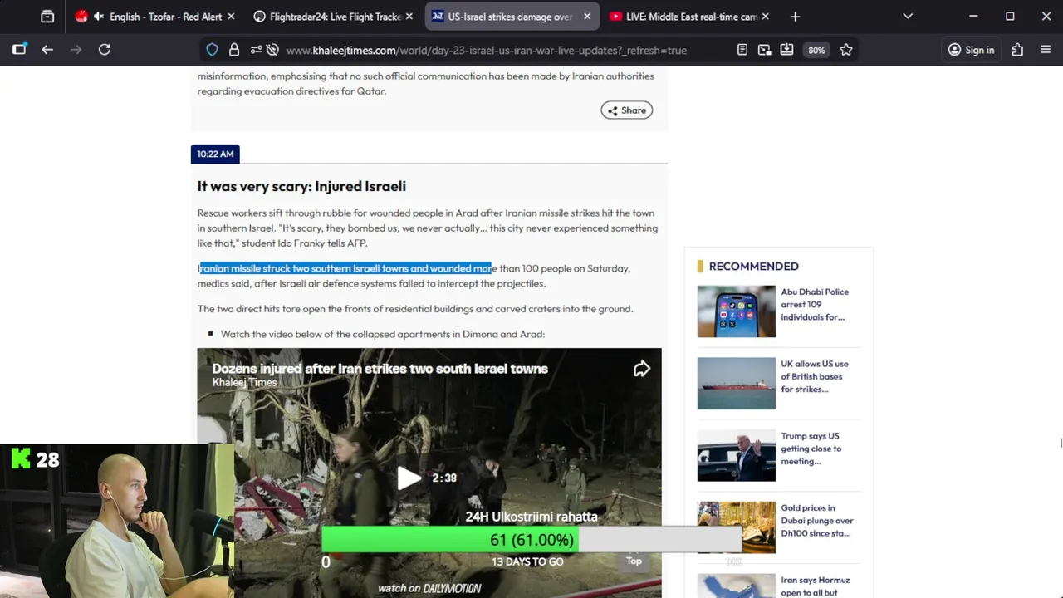Click watch on Dailymotion logo
The image size is (1063, 598).
(429, 588)
